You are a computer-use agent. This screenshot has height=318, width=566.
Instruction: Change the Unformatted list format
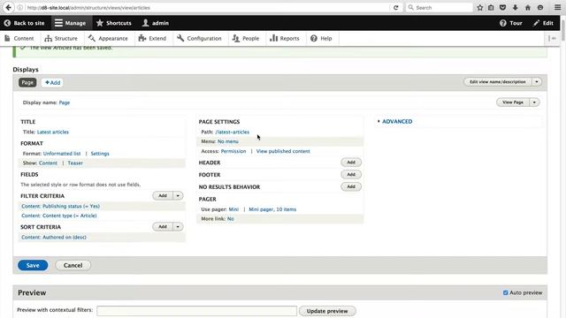point(62,154)
